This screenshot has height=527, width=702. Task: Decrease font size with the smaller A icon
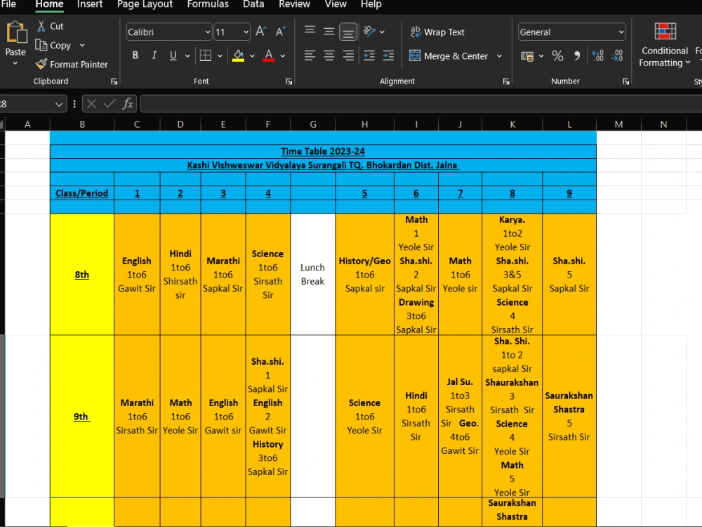281,32
